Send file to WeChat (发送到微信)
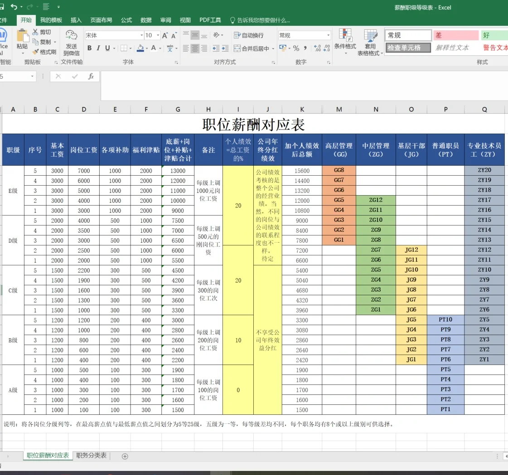 (x=71, y=43)
